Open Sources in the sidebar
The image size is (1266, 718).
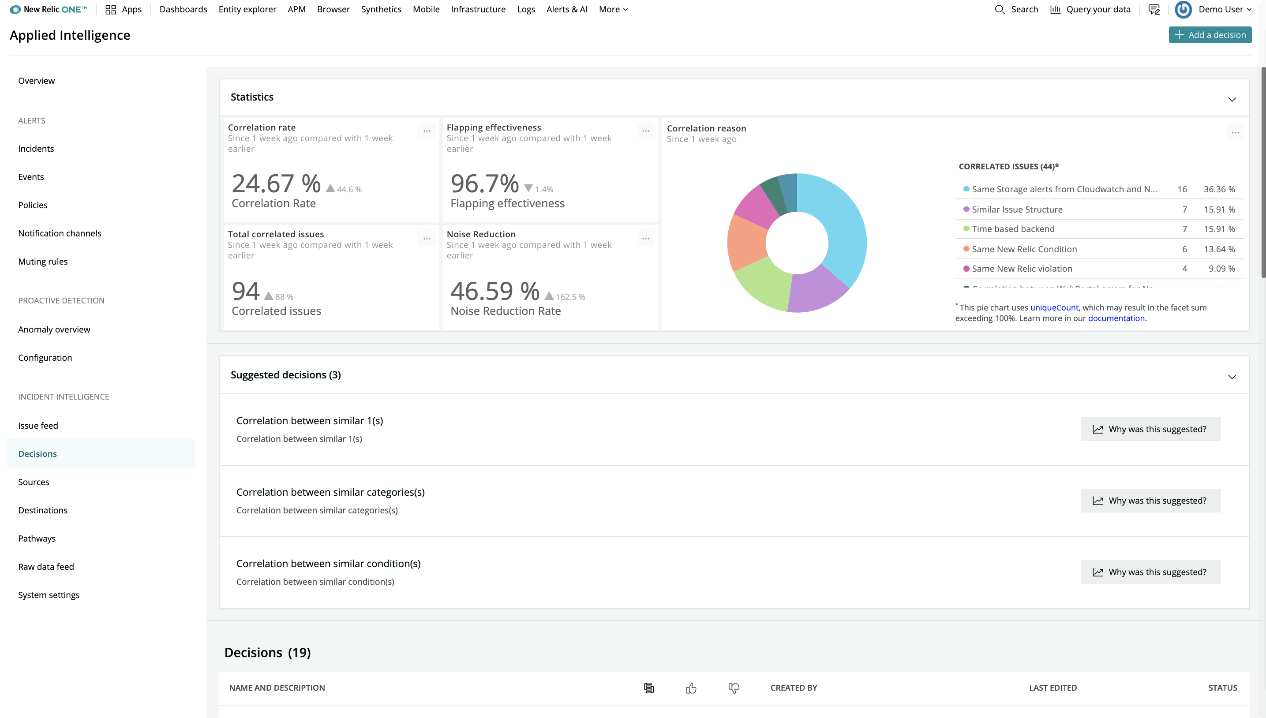tap(34, 482)
